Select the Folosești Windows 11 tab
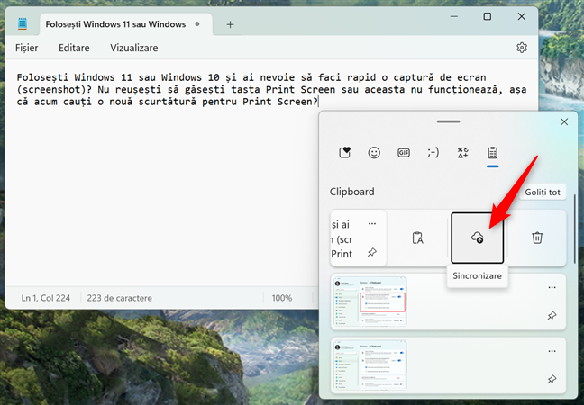The height and width of the screenshot is (405, 584). [x=126, y=24]
